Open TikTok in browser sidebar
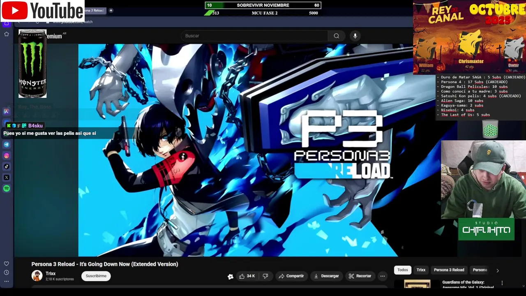The width and height of the screenshot is (526, 296). (x=7, y=166)
